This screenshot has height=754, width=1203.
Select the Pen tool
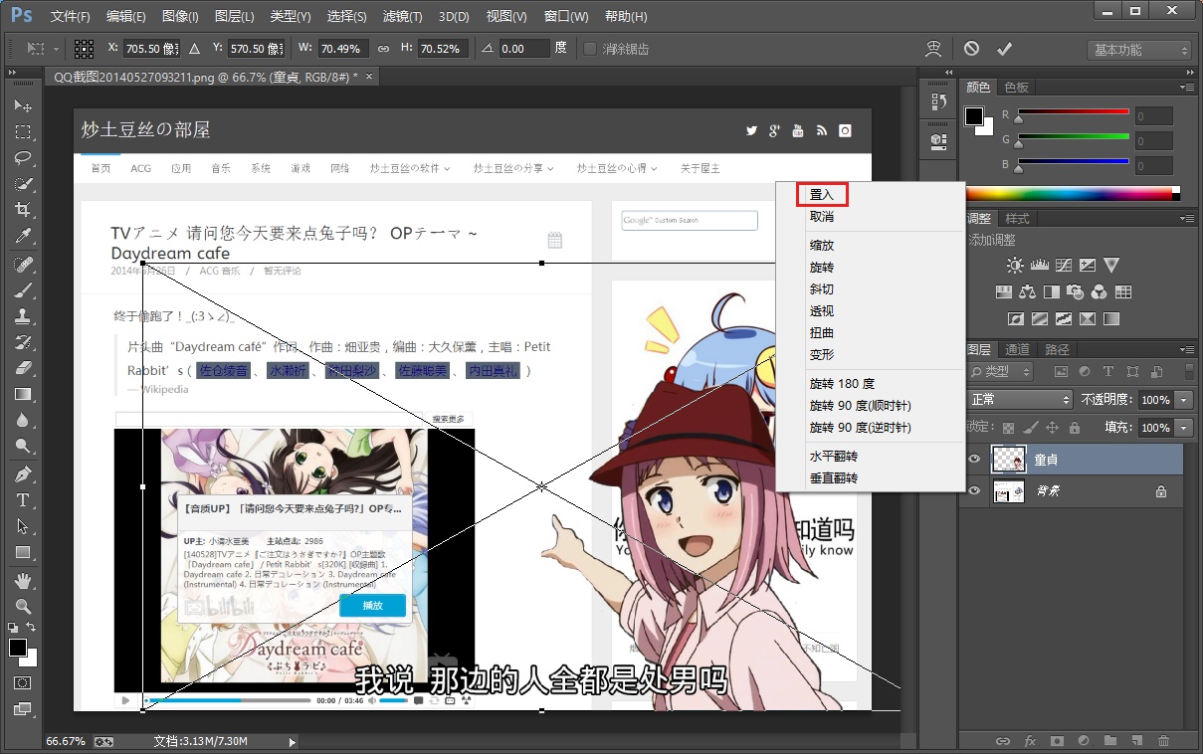pos(22,473)
